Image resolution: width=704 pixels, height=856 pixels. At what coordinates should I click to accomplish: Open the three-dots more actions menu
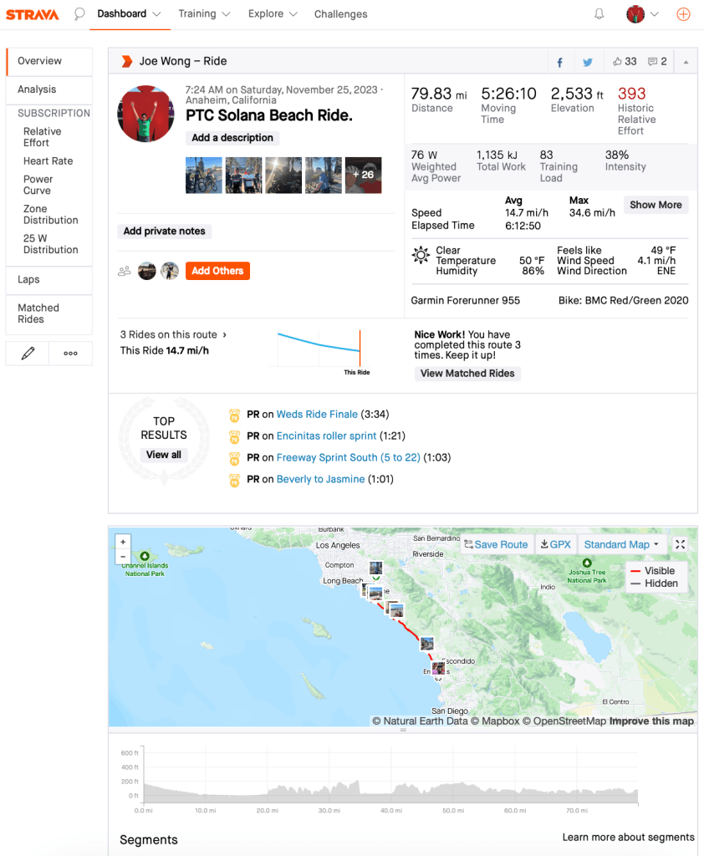(x=71, y=354)
